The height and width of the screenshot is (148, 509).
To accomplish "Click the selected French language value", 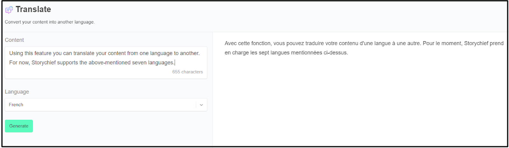I will [16, 105].
